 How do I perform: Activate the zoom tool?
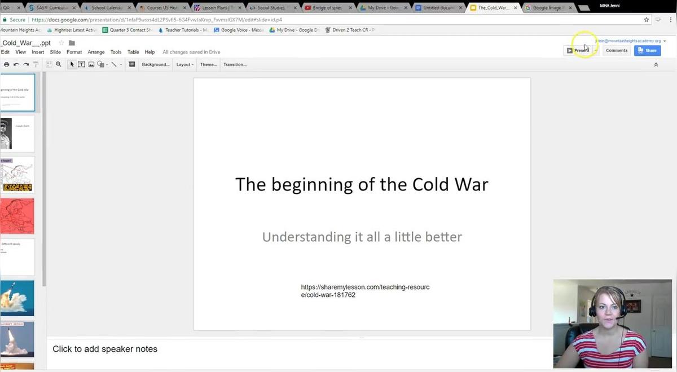58,64
